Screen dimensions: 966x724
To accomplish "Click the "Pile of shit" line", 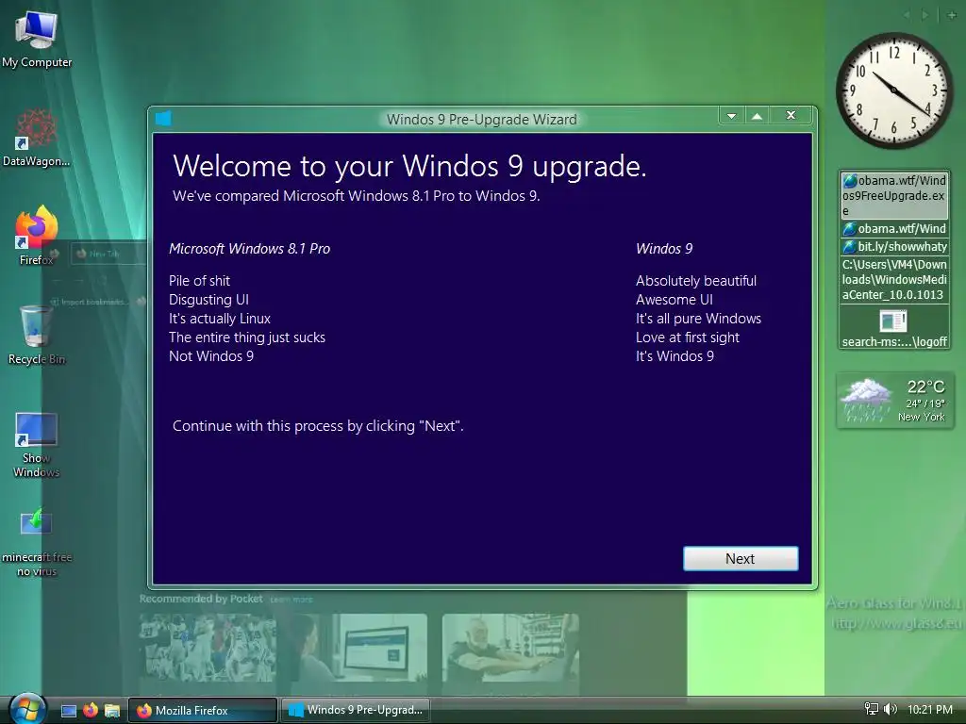I will point(199,281).
